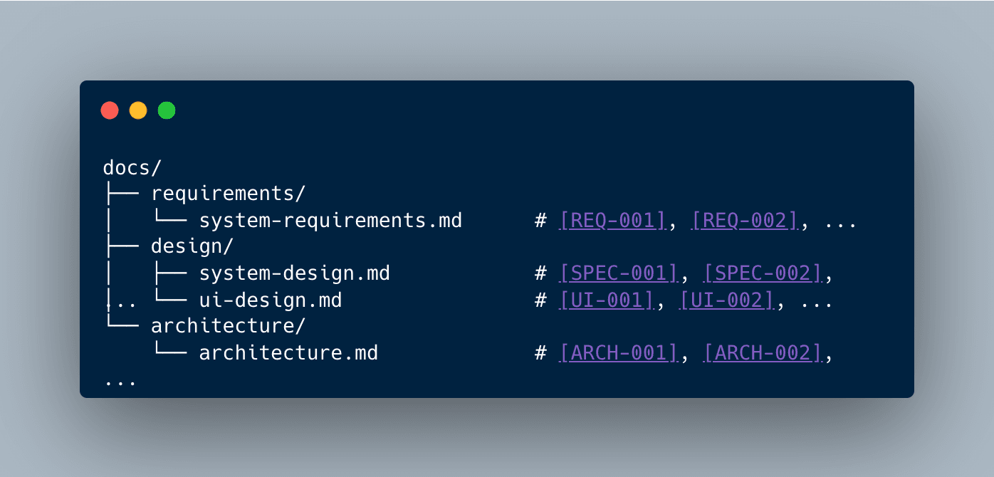994x477 pixels.
Task: Click the yellow minimize circle in the title bar
Action: 137,110
